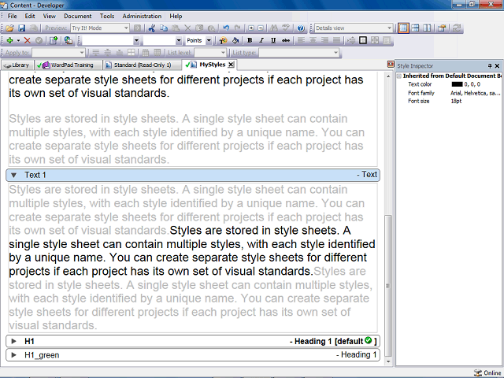Click the '- Text' label in the Text 1 header
504x378 pixels.
367,175
